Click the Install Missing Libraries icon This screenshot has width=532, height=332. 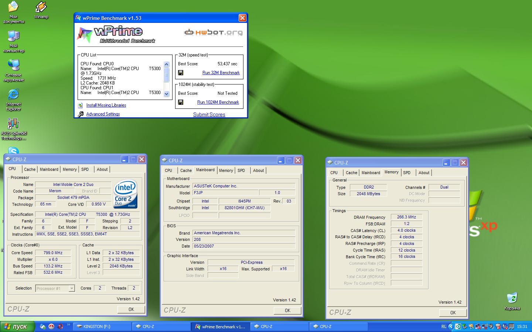(x=81, y=105)
